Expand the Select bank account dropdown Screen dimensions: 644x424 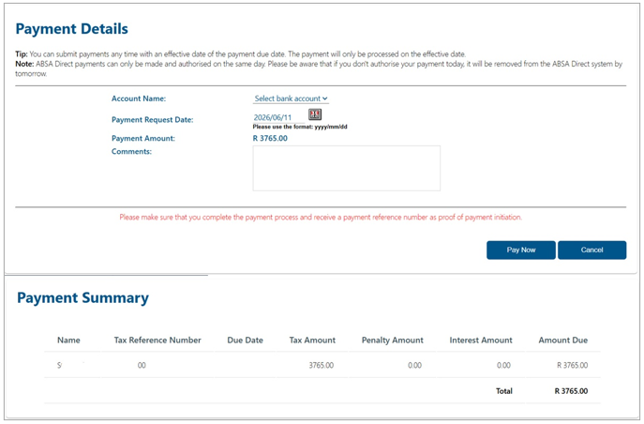pyautogui.click(x=291, y=98)
